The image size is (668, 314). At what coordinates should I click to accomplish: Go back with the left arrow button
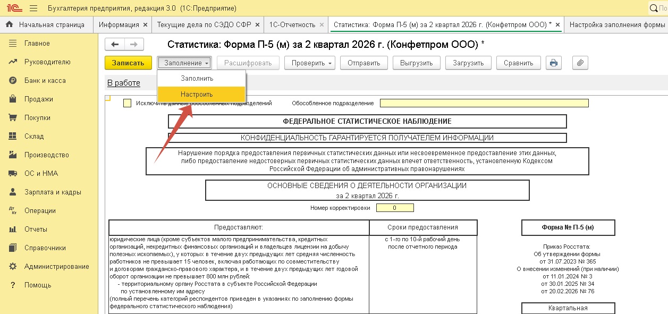[x=115, y=45]
